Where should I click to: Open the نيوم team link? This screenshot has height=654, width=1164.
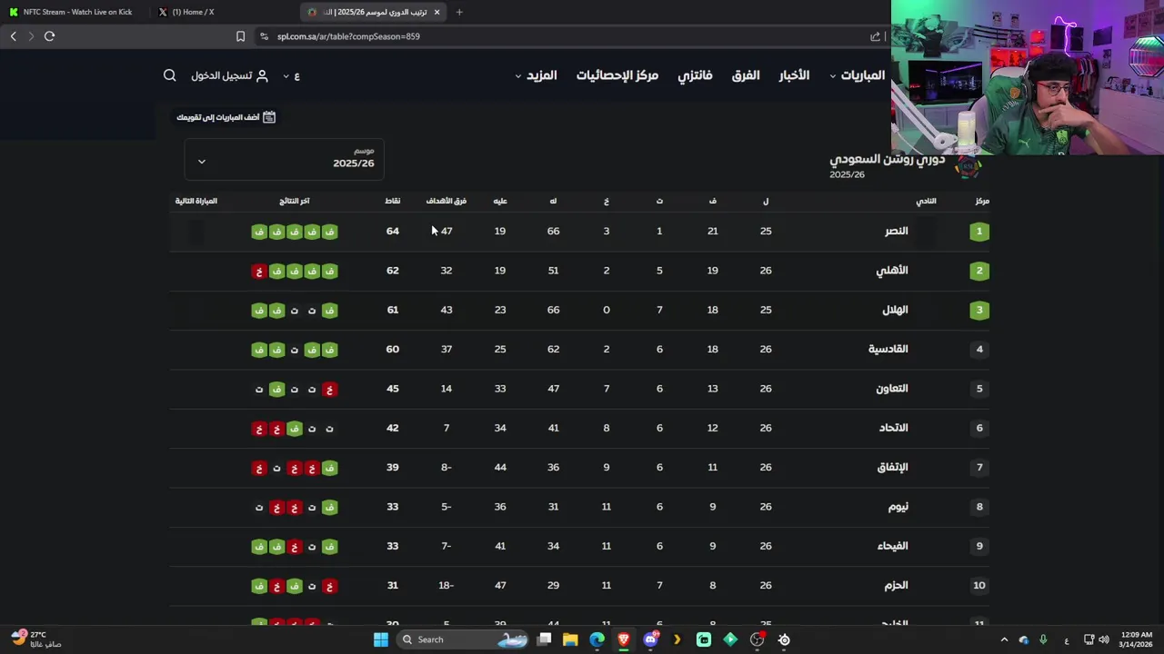coord(898,507)
